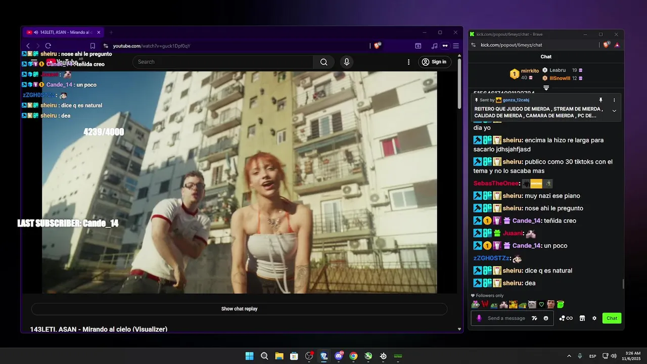Open Kick chat settings gear
Viewport: 647px width, 364px height.
point(594,318)
